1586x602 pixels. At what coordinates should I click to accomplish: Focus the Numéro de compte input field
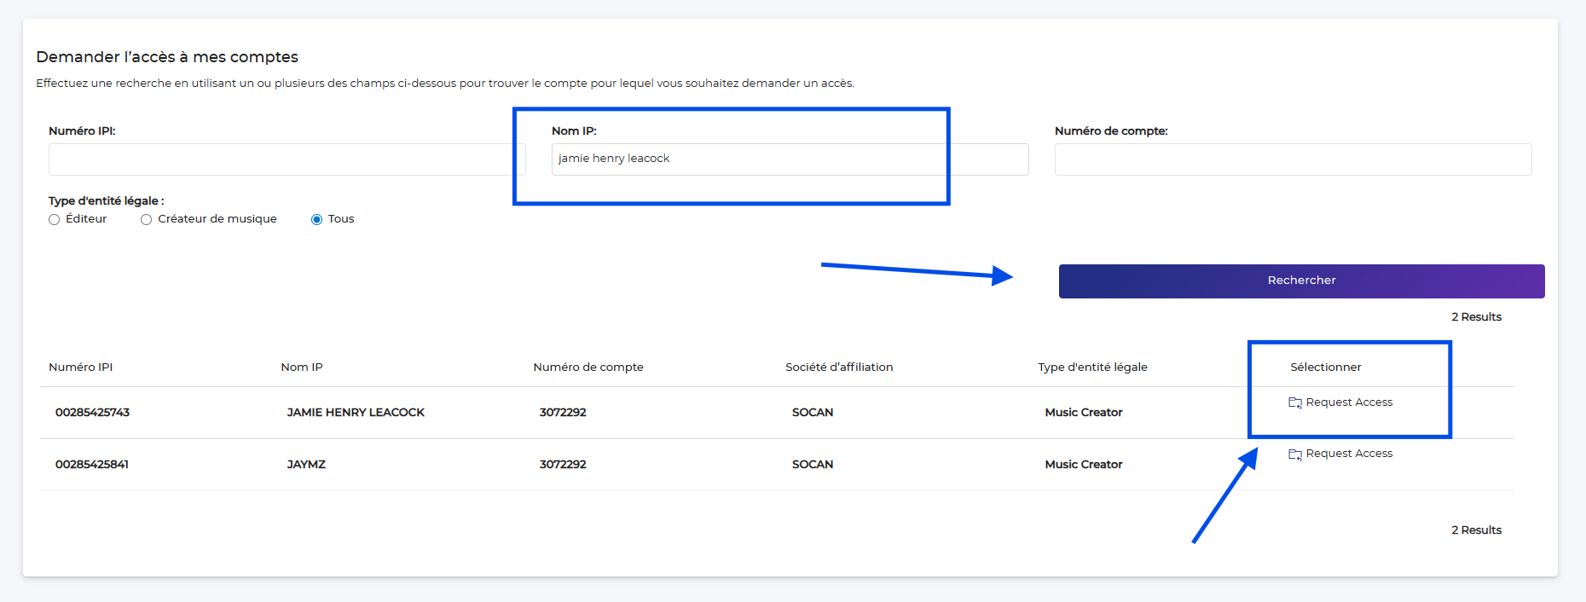pos(1293,159)
